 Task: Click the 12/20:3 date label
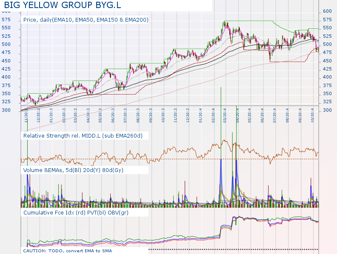pyautogui.click(x=188, y=116)
